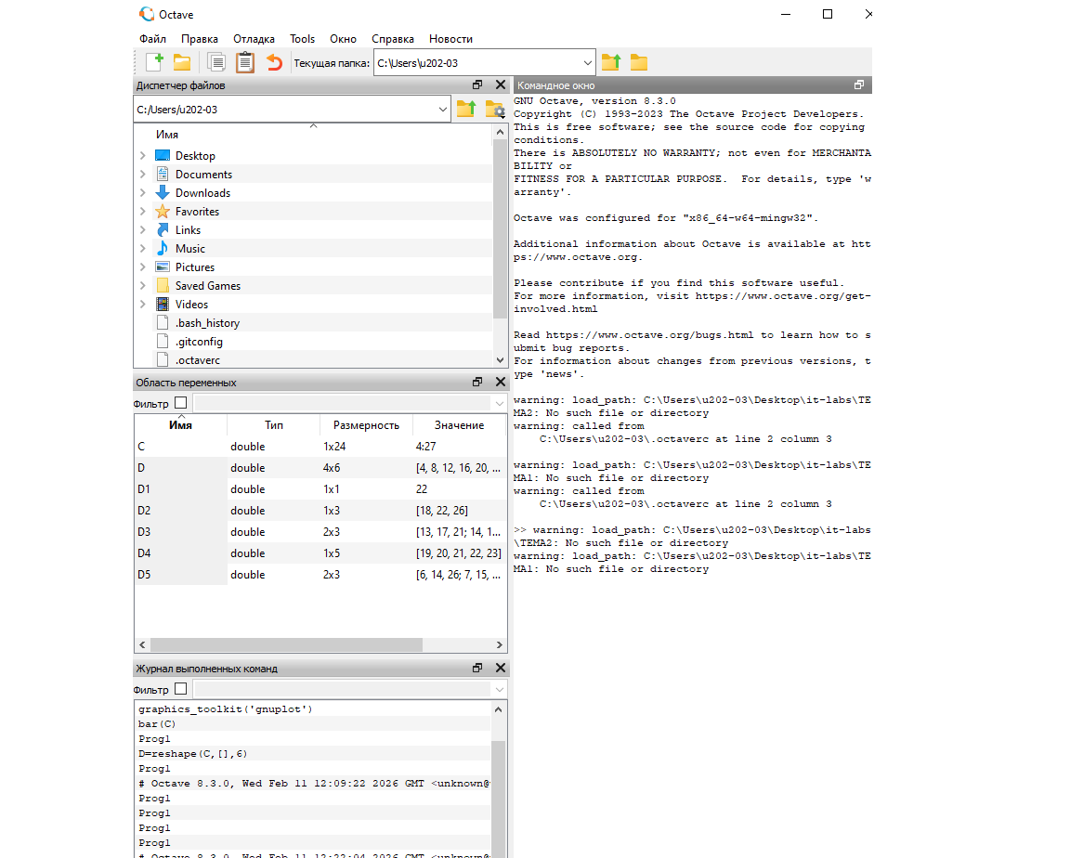This screenshot has height=858, width=1070.
Task: Close the Диспетчер файлов panel
Action: [501, 85]
